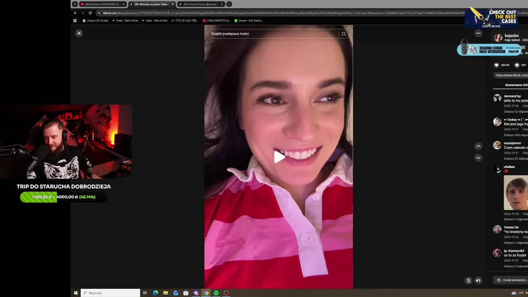Close the TikTok video viewer

point(79,33)
